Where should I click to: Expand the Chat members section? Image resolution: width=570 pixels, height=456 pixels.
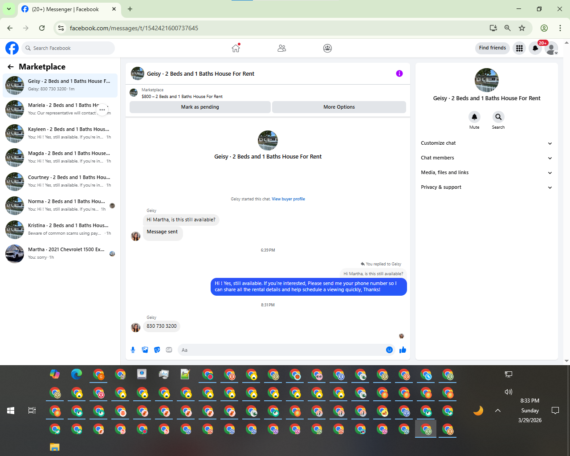pos(487,158)
